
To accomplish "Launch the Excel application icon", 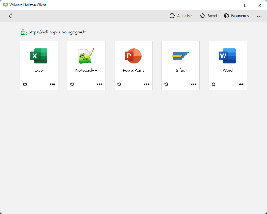I will click(x=39, y=56).
